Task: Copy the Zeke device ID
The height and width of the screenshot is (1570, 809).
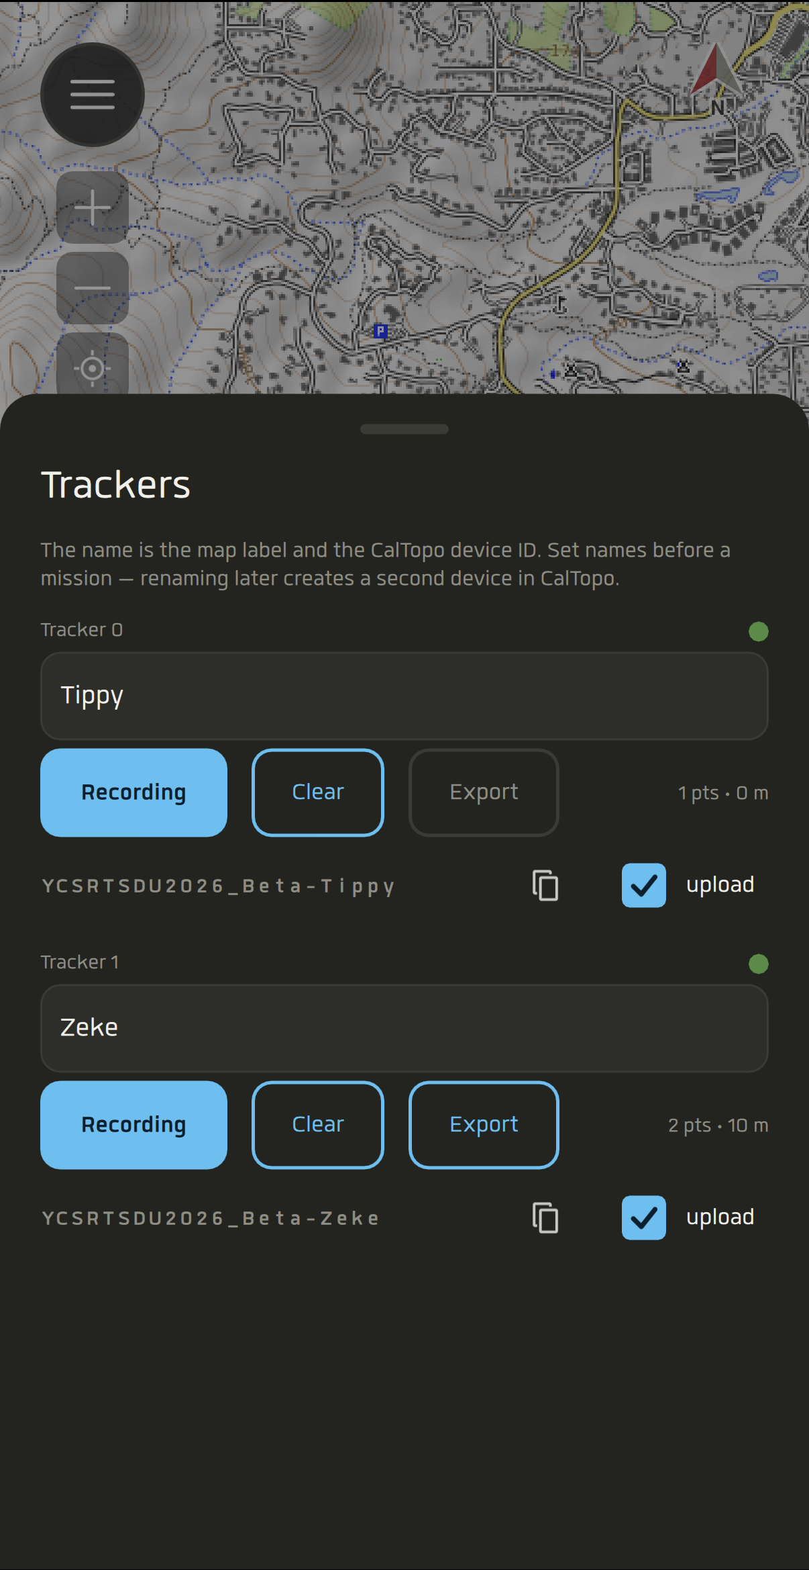Action: tap(545, 1217)
